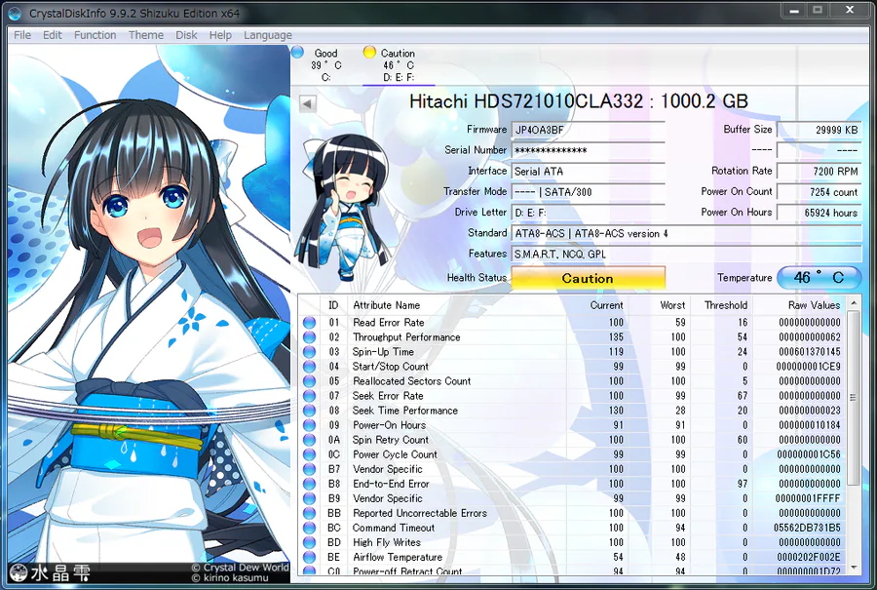
Task: Click the ID column header
Action: (333, 305)
